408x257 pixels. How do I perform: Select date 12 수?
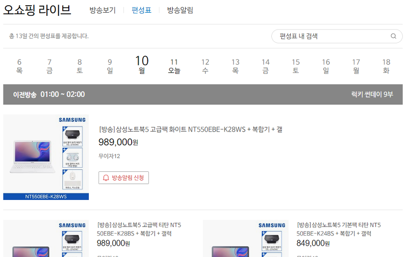[x=205, y=66]
